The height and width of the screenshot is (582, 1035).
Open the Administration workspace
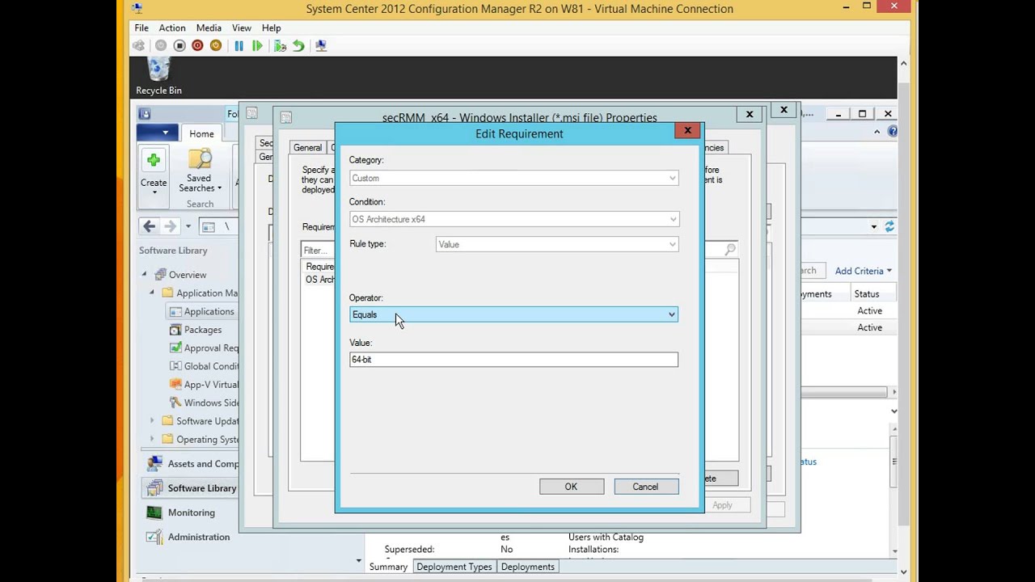click(x=191, y=537)
